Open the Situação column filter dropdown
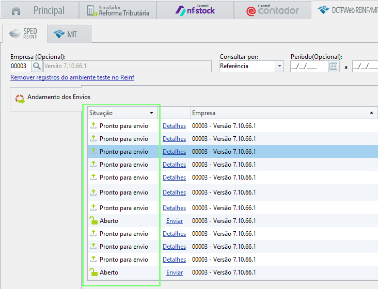Screen dimensions: 378x289 [x=151, y=113]
